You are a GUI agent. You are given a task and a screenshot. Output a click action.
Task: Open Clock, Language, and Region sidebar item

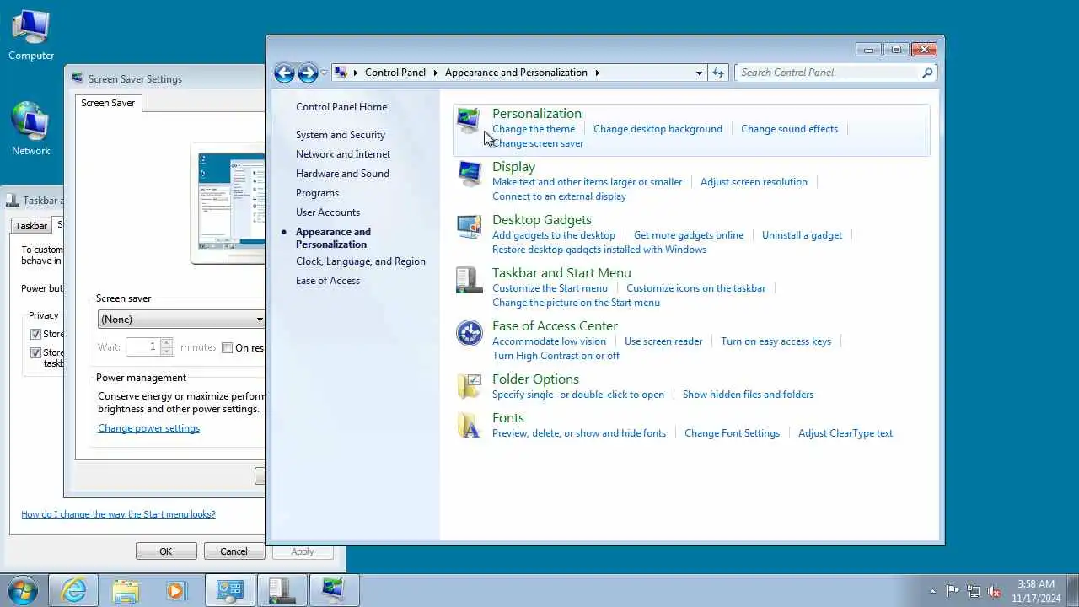click(361, 261)
